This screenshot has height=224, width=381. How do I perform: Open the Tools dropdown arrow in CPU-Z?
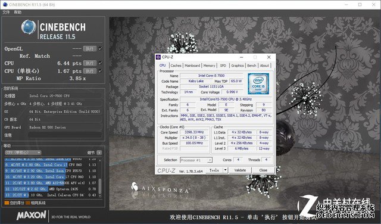[226, 170]
